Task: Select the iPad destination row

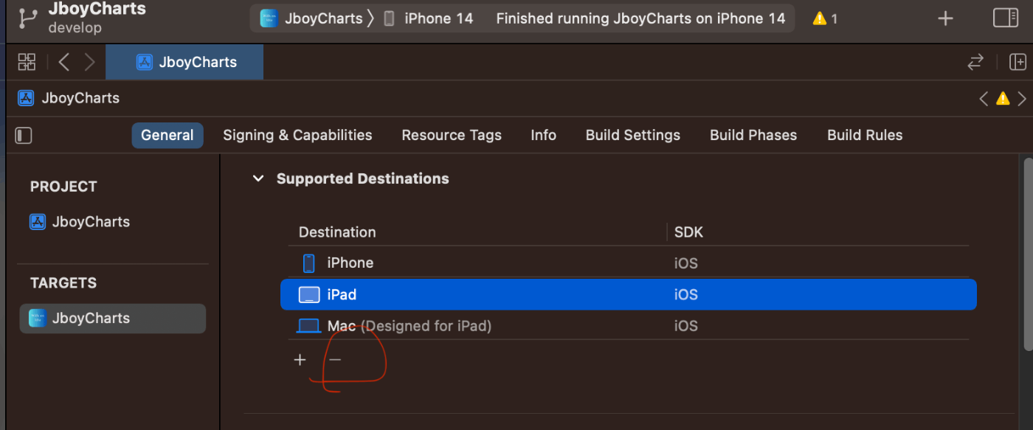Action: pos(628,294)
